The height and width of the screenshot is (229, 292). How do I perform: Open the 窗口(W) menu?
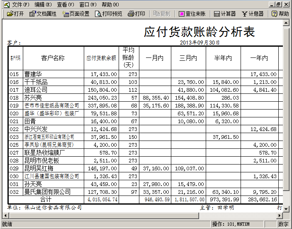(x=88, y=5)
